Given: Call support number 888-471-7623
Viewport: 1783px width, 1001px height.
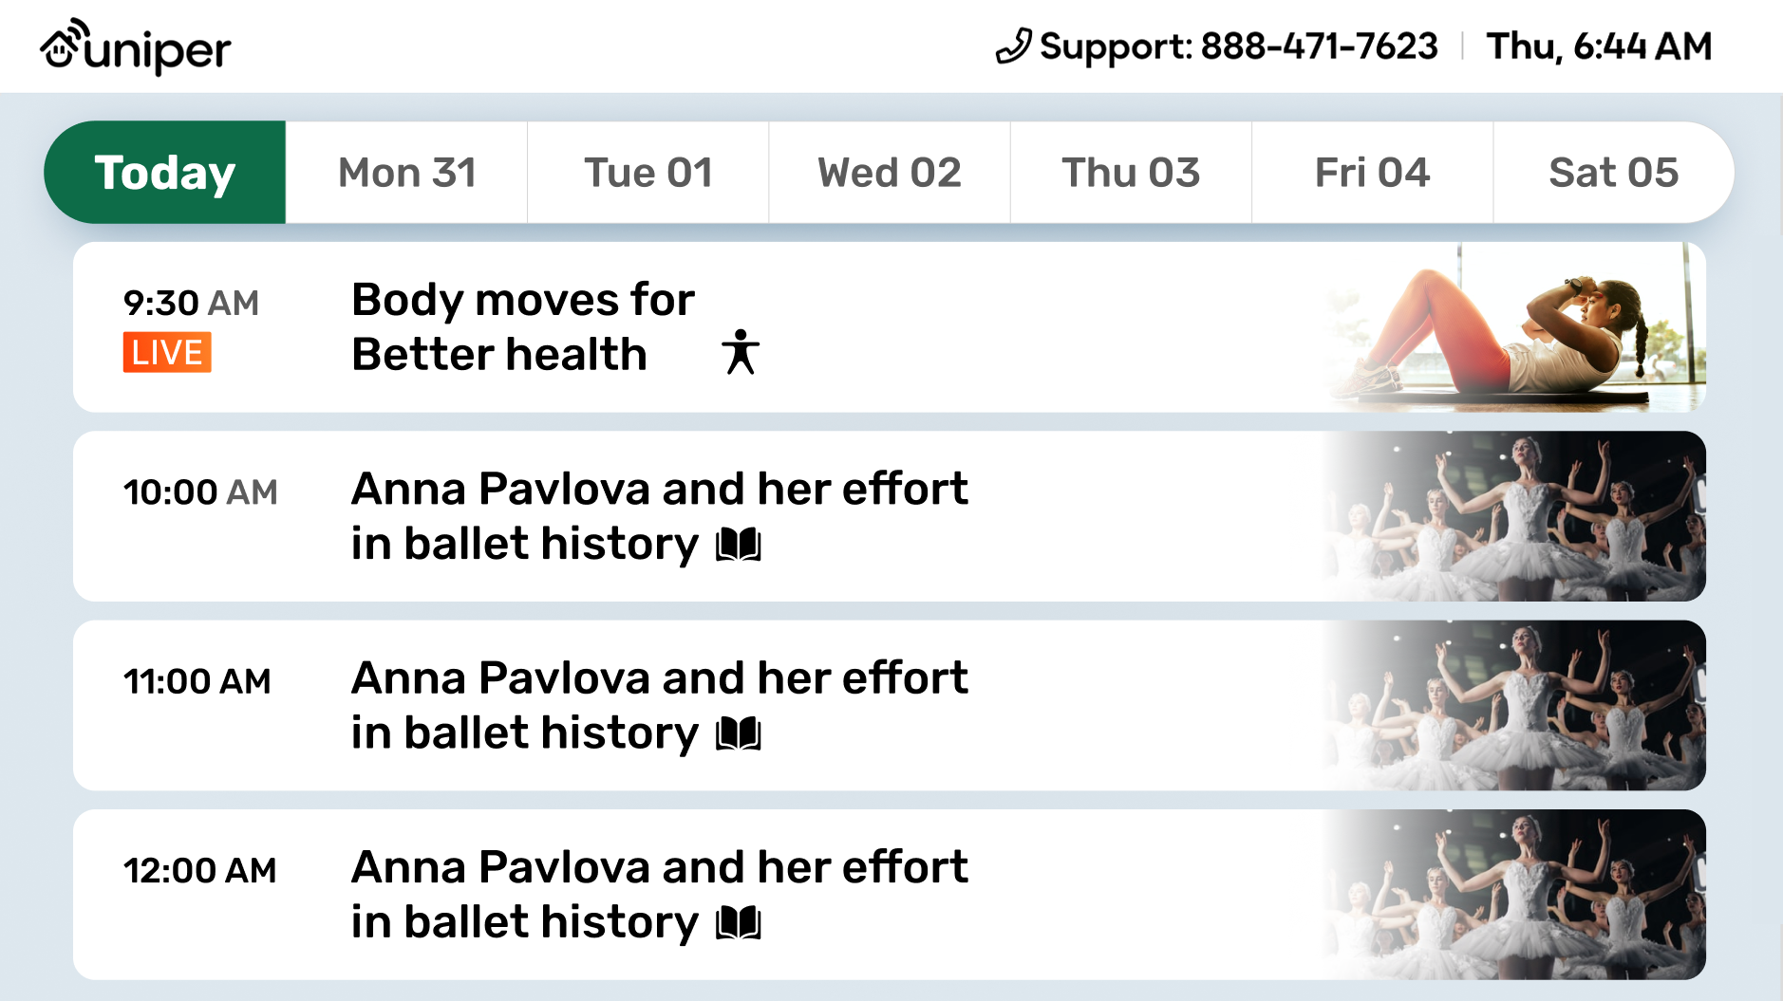Looking at the screenshot, I should pyautogui.click(x=1319, y=46).
